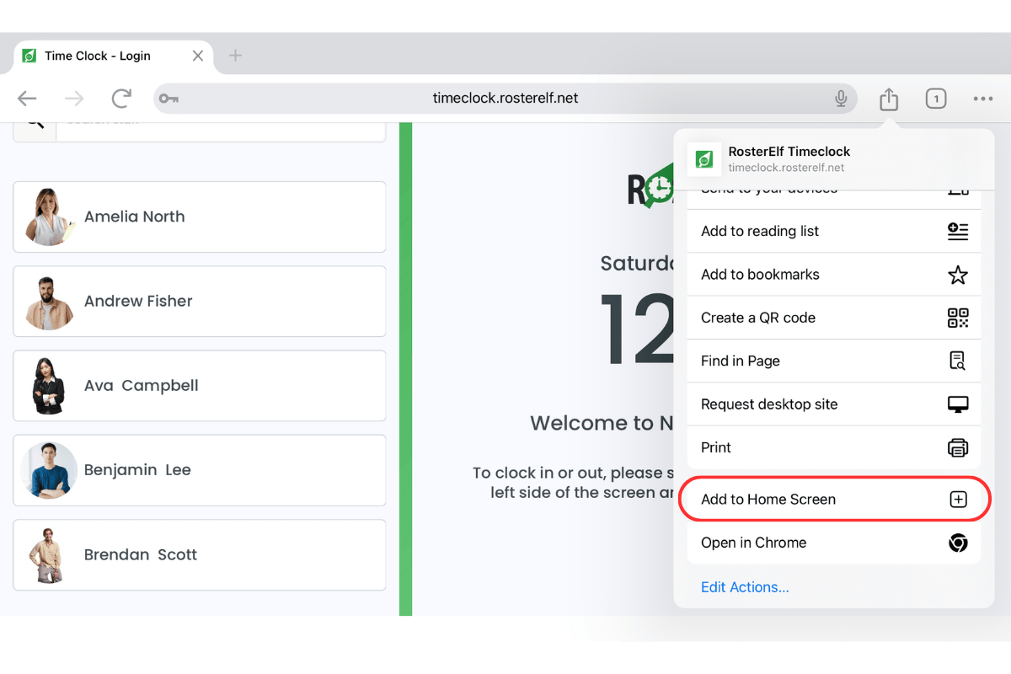This screenshot has height=674, width=1011.
Task: Click the RosterElf favicon on the tab
Action: coord(29,56)
